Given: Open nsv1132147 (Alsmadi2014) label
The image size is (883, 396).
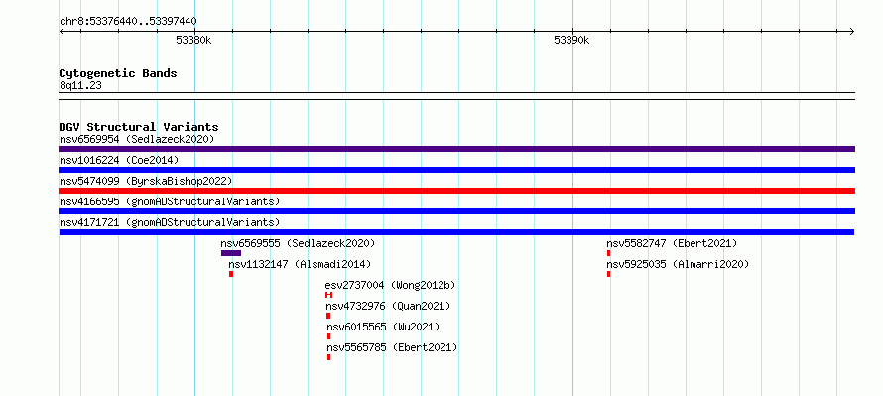Looking at the screenshot, I should click(300, 264).
